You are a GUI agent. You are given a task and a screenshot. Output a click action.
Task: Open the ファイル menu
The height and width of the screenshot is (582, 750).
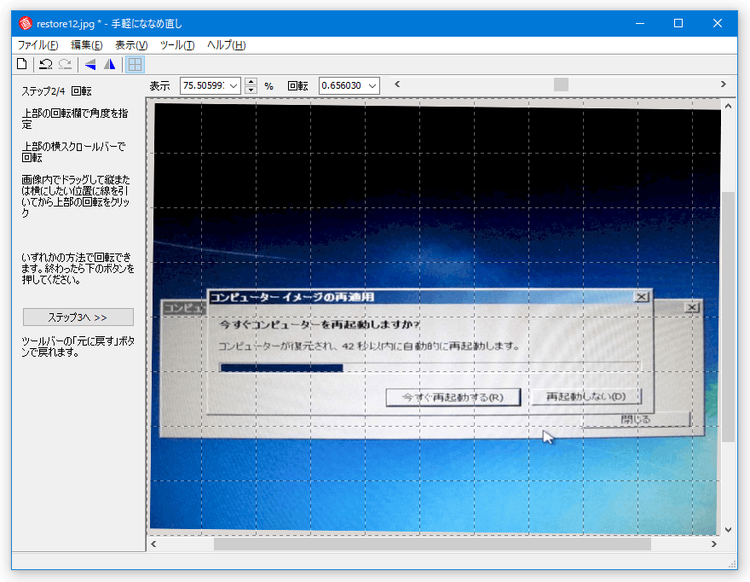37,45
